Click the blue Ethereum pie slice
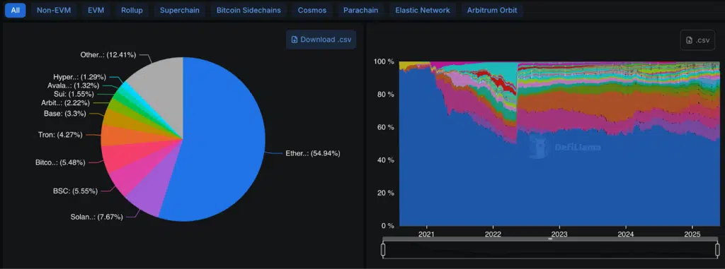Screen dimensions: 725x269 pyautogui.click(x=222, y=138)
